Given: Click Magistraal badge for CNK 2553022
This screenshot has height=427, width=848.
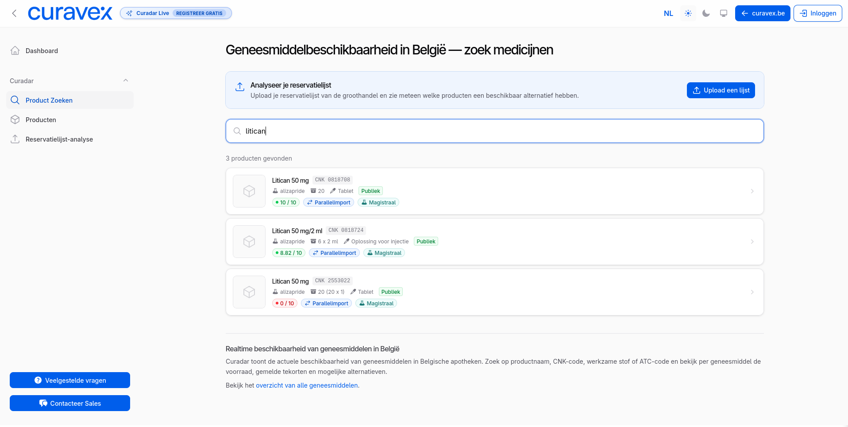Looking at the screenshot, I should [x=376, y=304].
